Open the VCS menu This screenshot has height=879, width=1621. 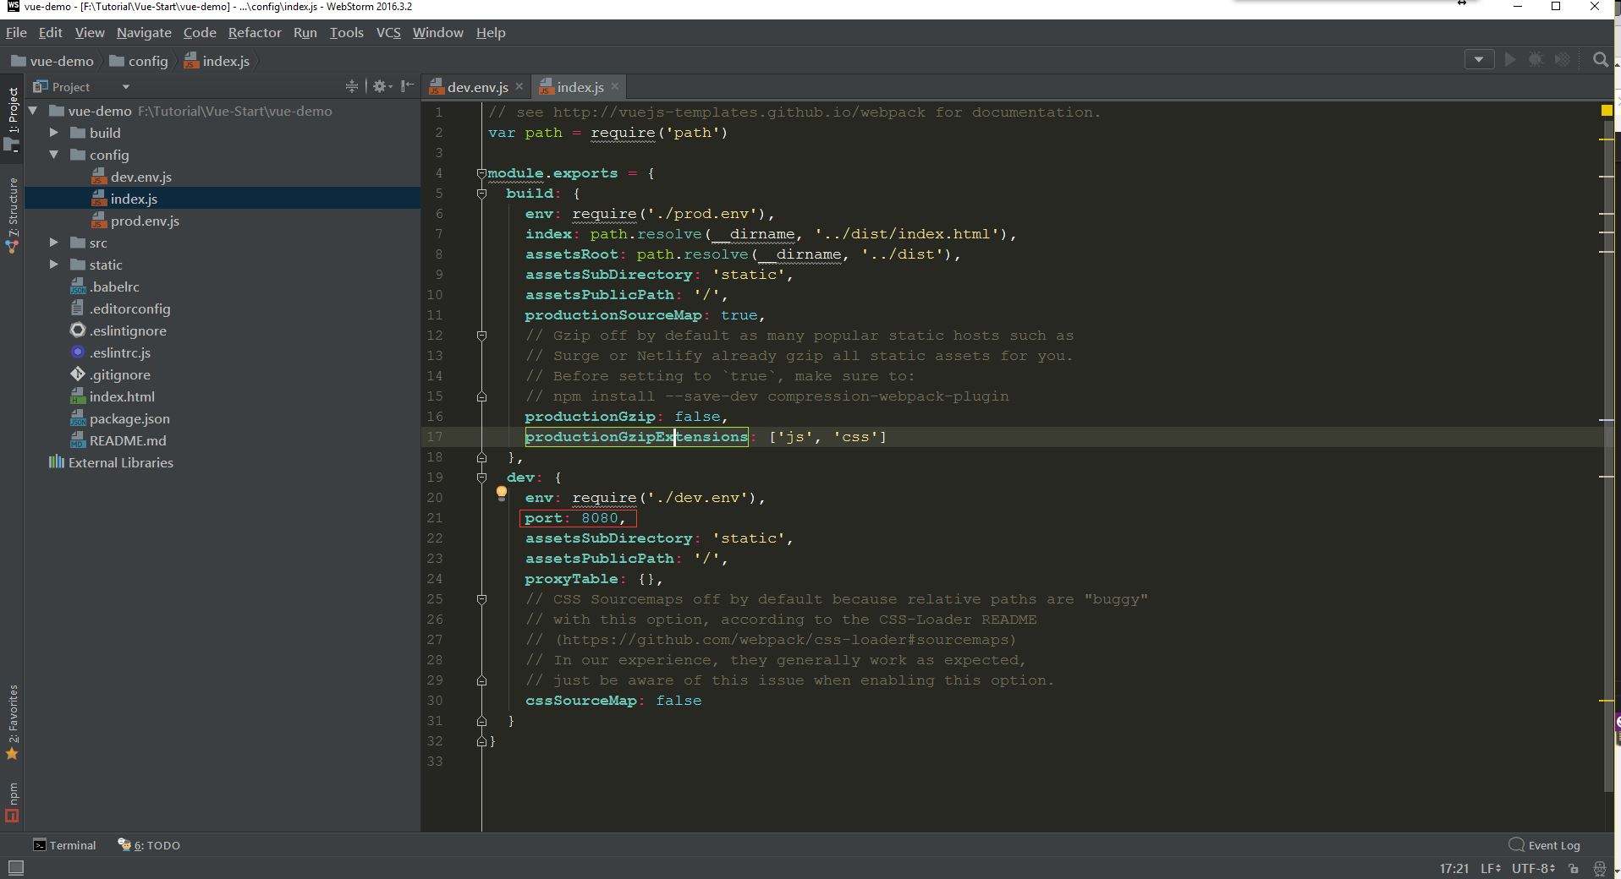coord(388,33)
